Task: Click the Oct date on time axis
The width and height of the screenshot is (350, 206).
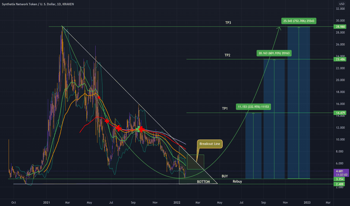Action: (14, 202)
